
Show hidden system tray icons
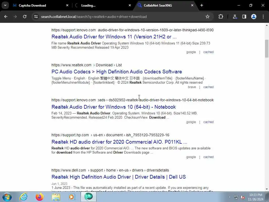click(x=230, y=197)
